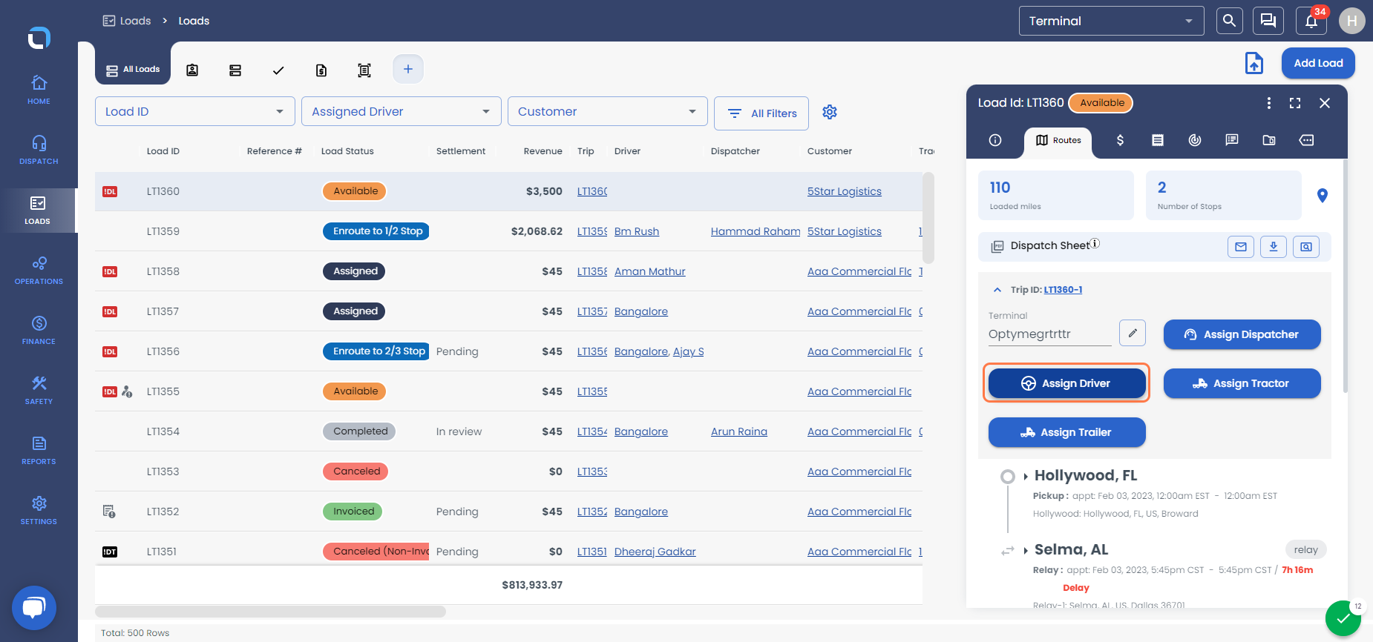The height and width of the screenshot is (642, 1373).
Task: Open the All Filters button
Action: click(761, 113)
